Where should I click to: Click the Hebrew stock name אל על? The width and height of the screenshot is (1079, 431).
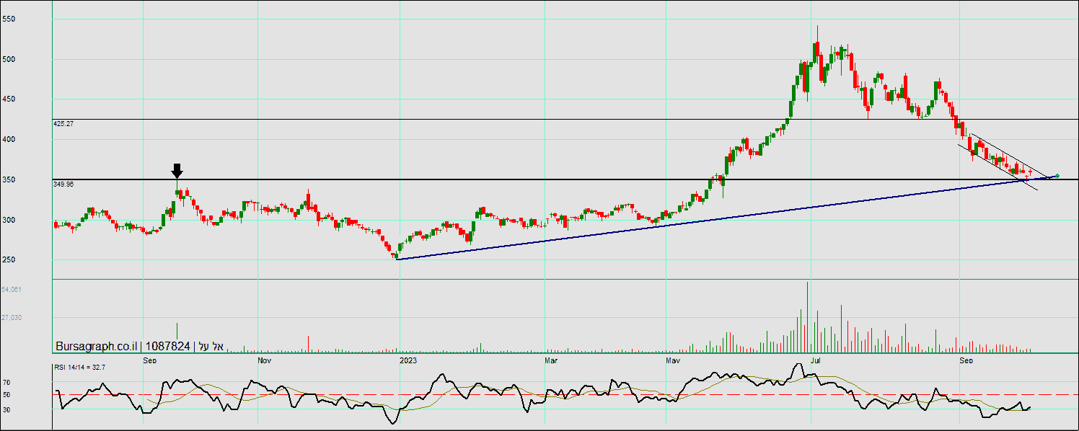click(211, 347)
